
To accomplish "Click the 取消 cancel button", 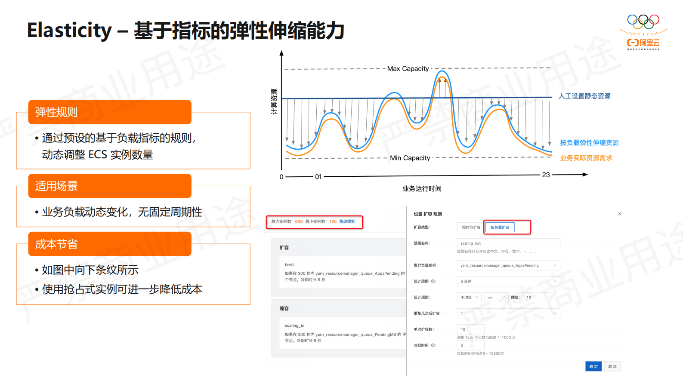I will (x=612, y=366).
